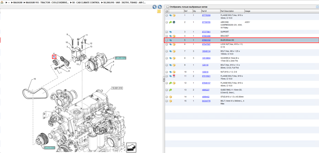319x153 pixels.
Task: Open part number link for IDLER,65mm OD
Action: 206,40
